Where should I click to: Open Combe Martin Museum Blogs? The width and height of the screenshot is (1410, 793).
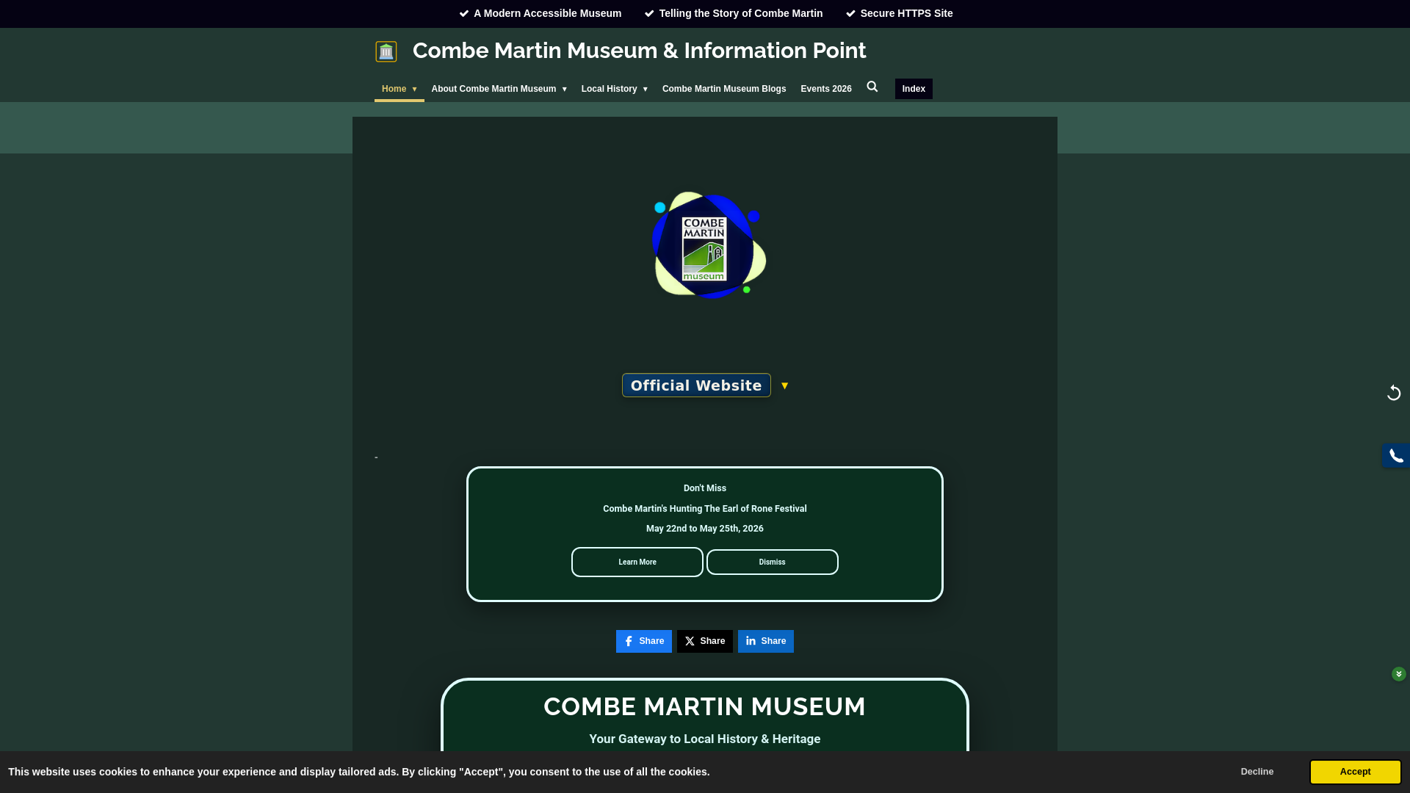coord(724,89)
